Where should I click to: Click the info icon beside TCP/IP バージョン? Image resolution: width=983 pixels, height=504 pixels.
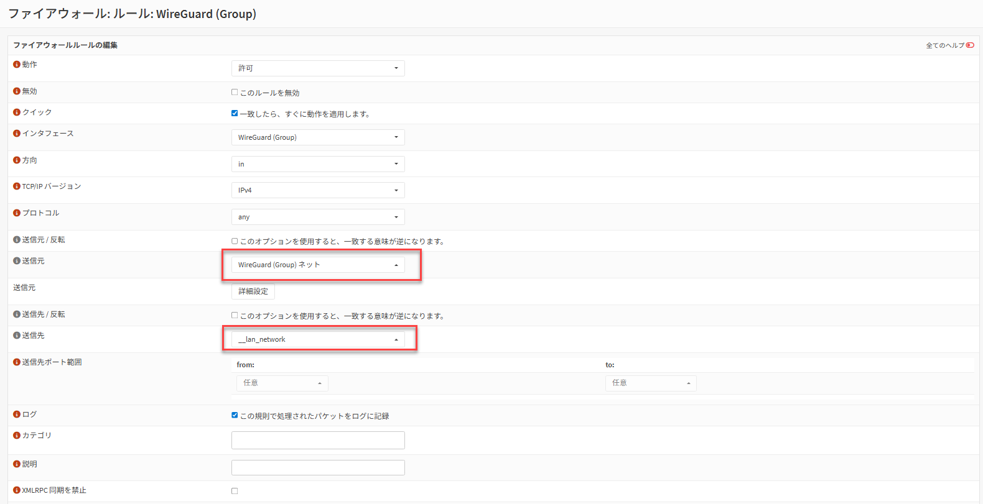[x=17, y=186]
